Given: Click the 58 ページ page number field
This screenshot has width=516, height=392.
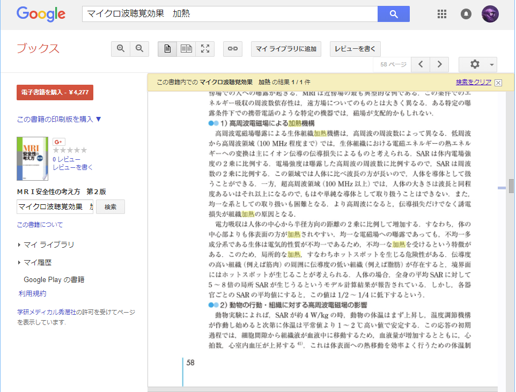Looking at the screenshot, I should [x=392, y=64].
